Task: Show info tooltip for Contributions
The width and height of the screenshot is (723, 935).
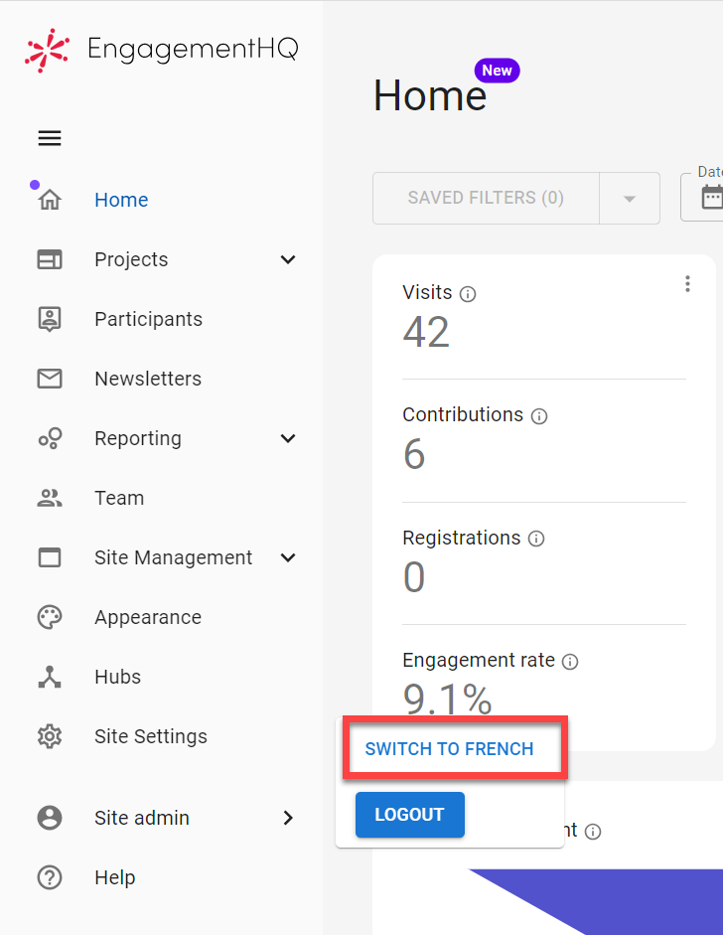Action: [539, 416]
